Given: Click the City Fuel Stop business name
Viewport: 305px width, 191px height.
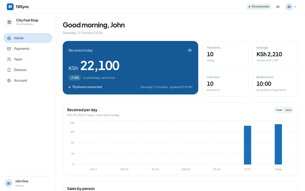Looking at the screenshot, I should [27, 20].
